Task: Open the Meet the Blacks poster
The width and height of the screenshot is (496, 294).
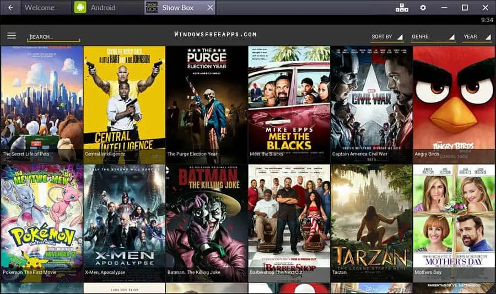Action: (x=289, y=105)
